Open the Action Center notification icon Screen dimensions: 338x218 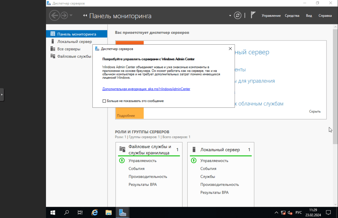(x=329, y=213)
